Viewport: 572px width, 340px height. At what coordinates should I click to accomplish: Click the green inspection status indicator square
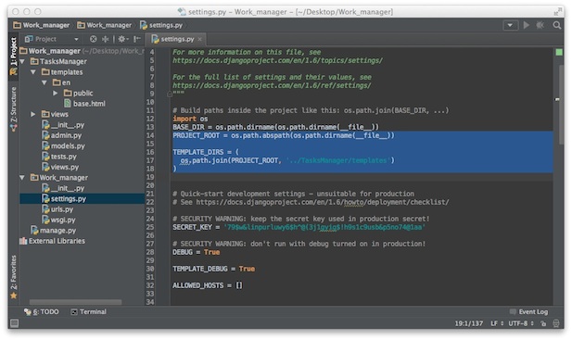coord(558,52)
